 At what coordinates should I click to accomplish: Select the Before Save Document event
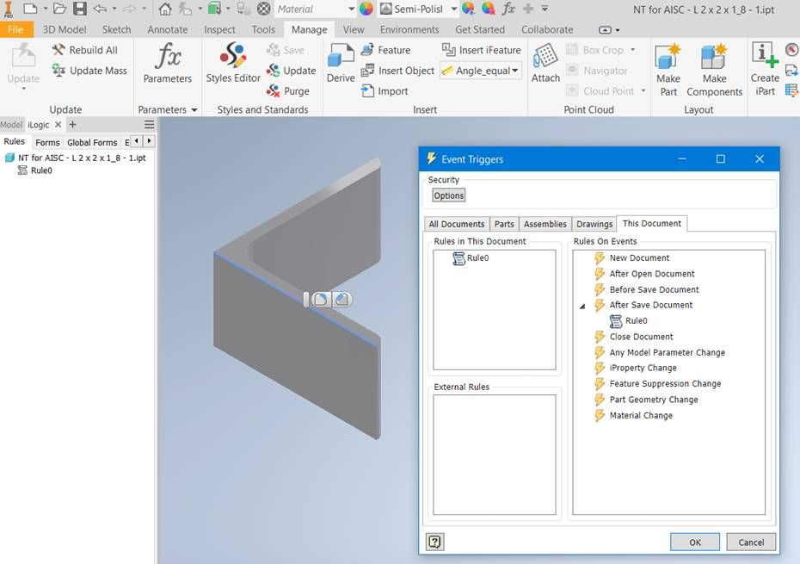coord(647,289)
